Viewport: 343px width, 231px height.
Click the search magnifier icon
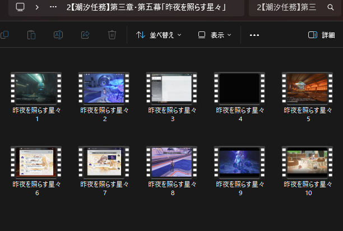click(330, 7)
